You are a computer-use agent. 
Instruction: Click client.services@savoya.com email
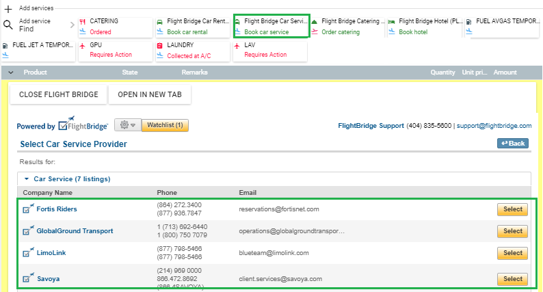280,279
